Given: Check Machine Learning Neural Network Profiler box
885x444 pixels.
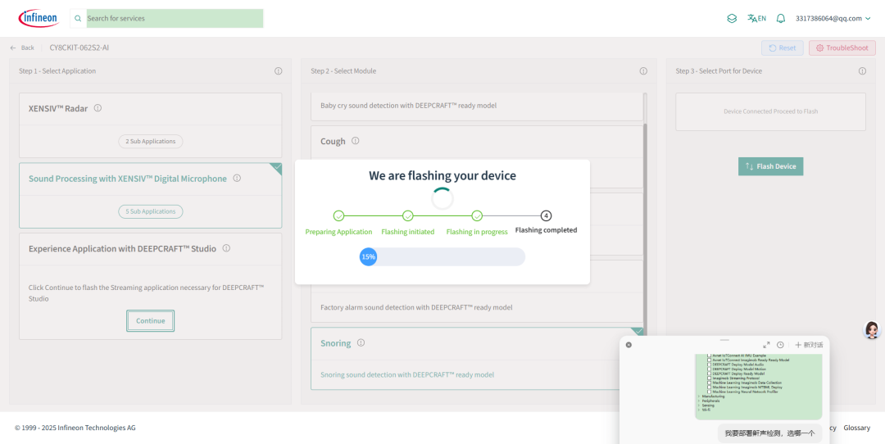Looking at the screenshot, I should 709,392.
